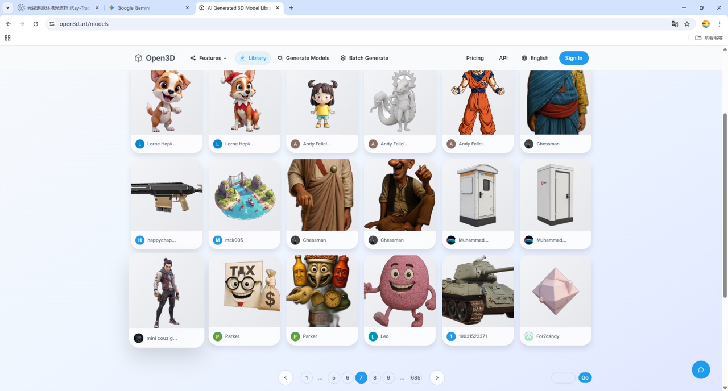Jump to page 6
This screenshot has height=391, width=728.
point(348,377)
